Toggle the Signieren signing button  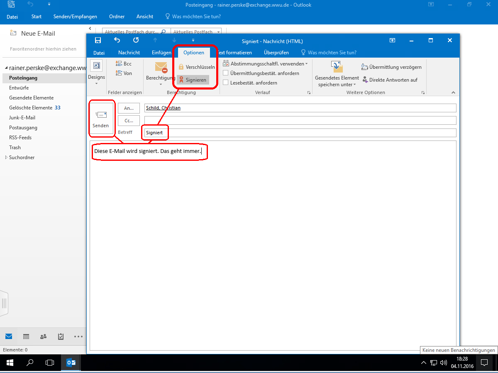click(193, 80)
